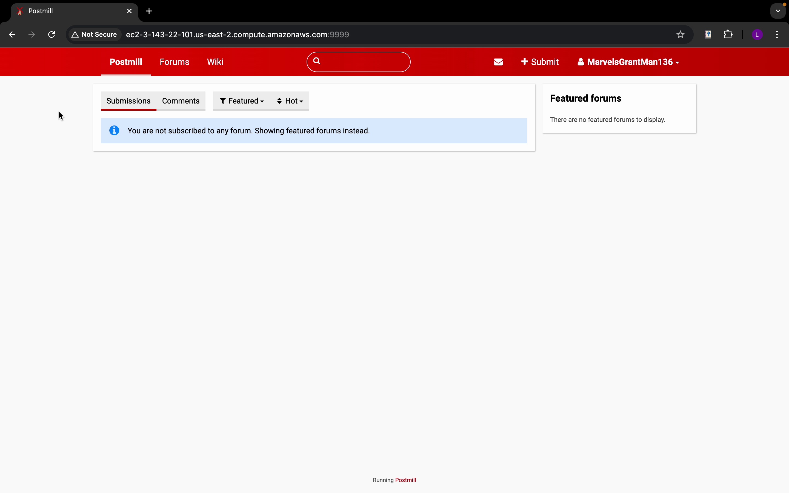Click the Chrome profile avatar L
The width and height of the screenshot is (789, 493).
pos(757,35)
